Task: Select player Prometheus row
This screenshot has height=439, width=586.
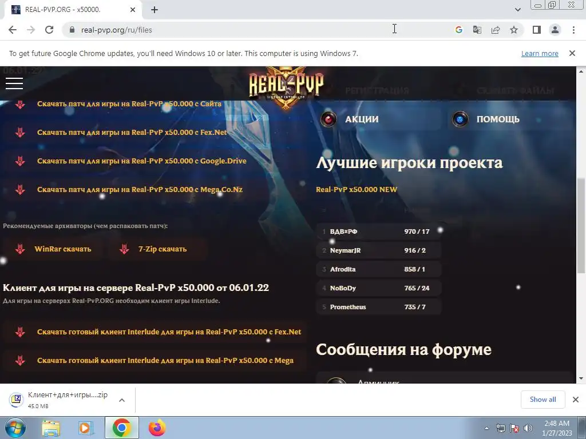Action: (379, 307)
